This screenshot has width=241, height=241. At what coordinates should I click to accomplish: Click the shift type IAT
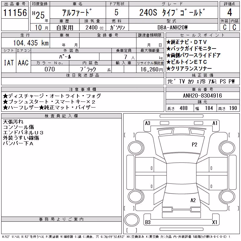[x=9, y=63]
